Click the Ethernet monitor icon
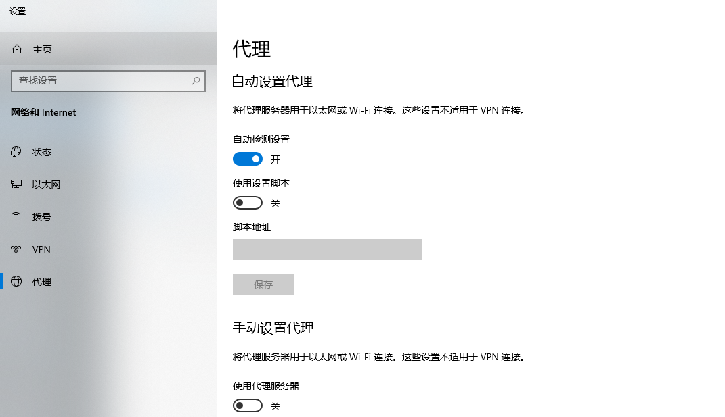The width and height of the screenshot is (725, 417). pyautogui.click(x=16, y=185)
